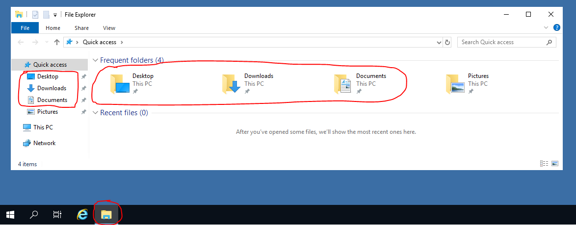Open the File ribbon tab
Image resolution: width=576 pixels, height=225 pixels.
click(x=25, y=28)
